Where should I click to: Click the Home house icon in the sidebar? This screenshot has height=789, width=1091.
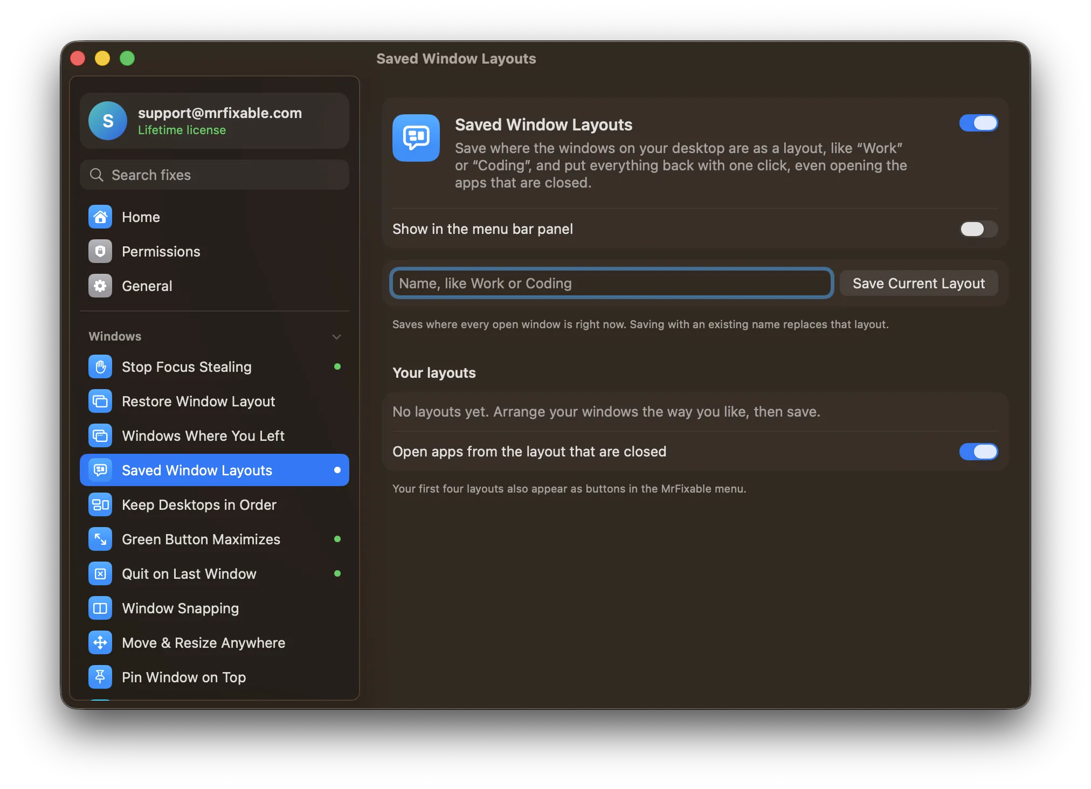click(100, 217)
